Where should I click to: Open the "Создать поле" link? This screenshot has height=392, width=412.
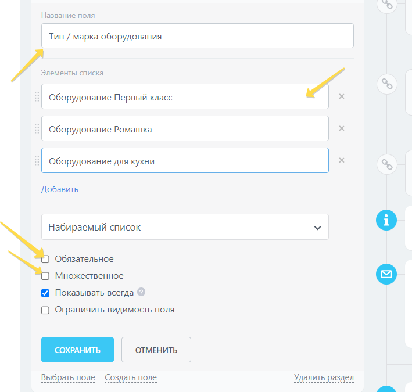pyautogui.click(x=131, y=377)
